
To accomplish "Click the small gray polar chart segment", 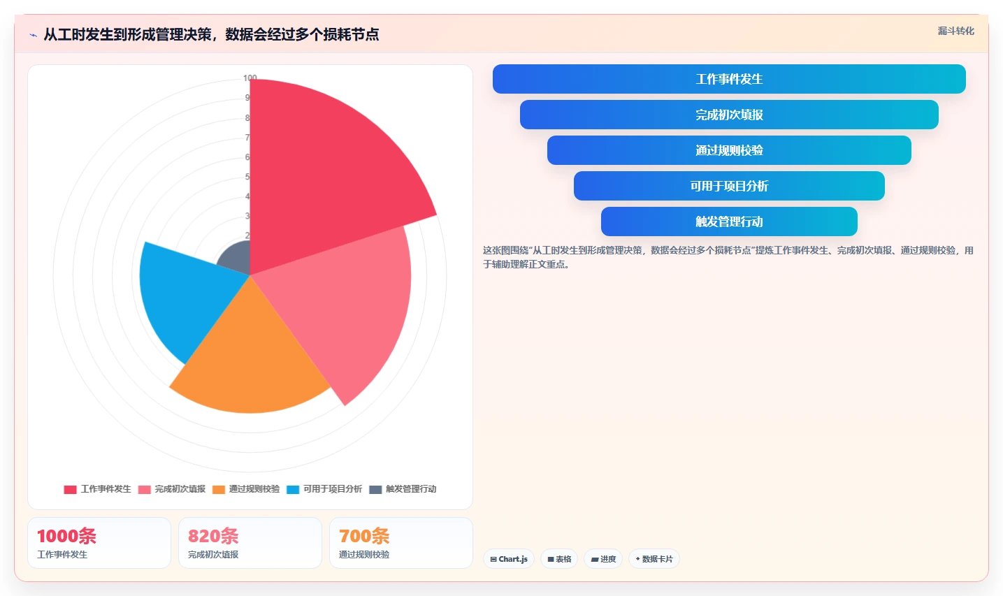I will [238, 259].
